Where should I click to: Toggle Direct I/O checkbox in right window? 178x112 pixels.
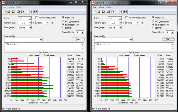click(153, 17)
